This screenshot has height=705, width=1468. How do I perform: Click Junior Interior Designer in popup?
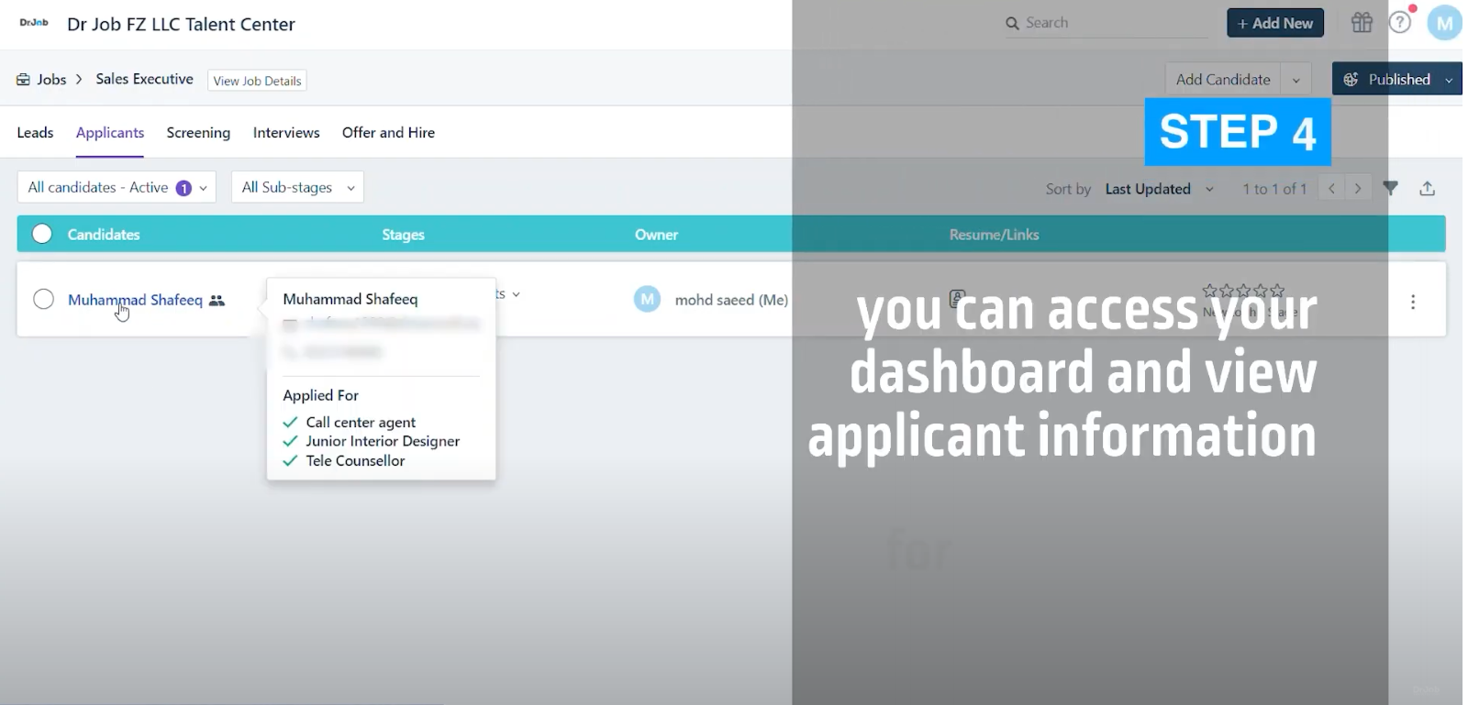tap(383, 441)
